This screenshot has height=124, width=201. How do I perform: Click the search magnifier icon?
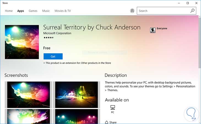tap(192, 11)
